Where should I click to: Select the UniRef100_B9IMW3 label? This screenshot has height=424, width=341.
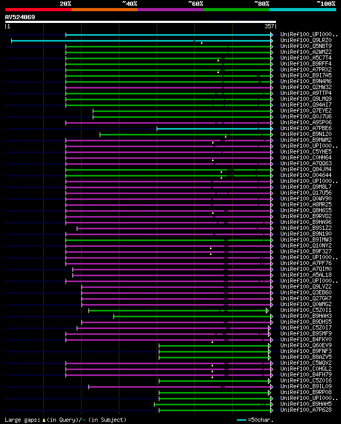point(306,240)
